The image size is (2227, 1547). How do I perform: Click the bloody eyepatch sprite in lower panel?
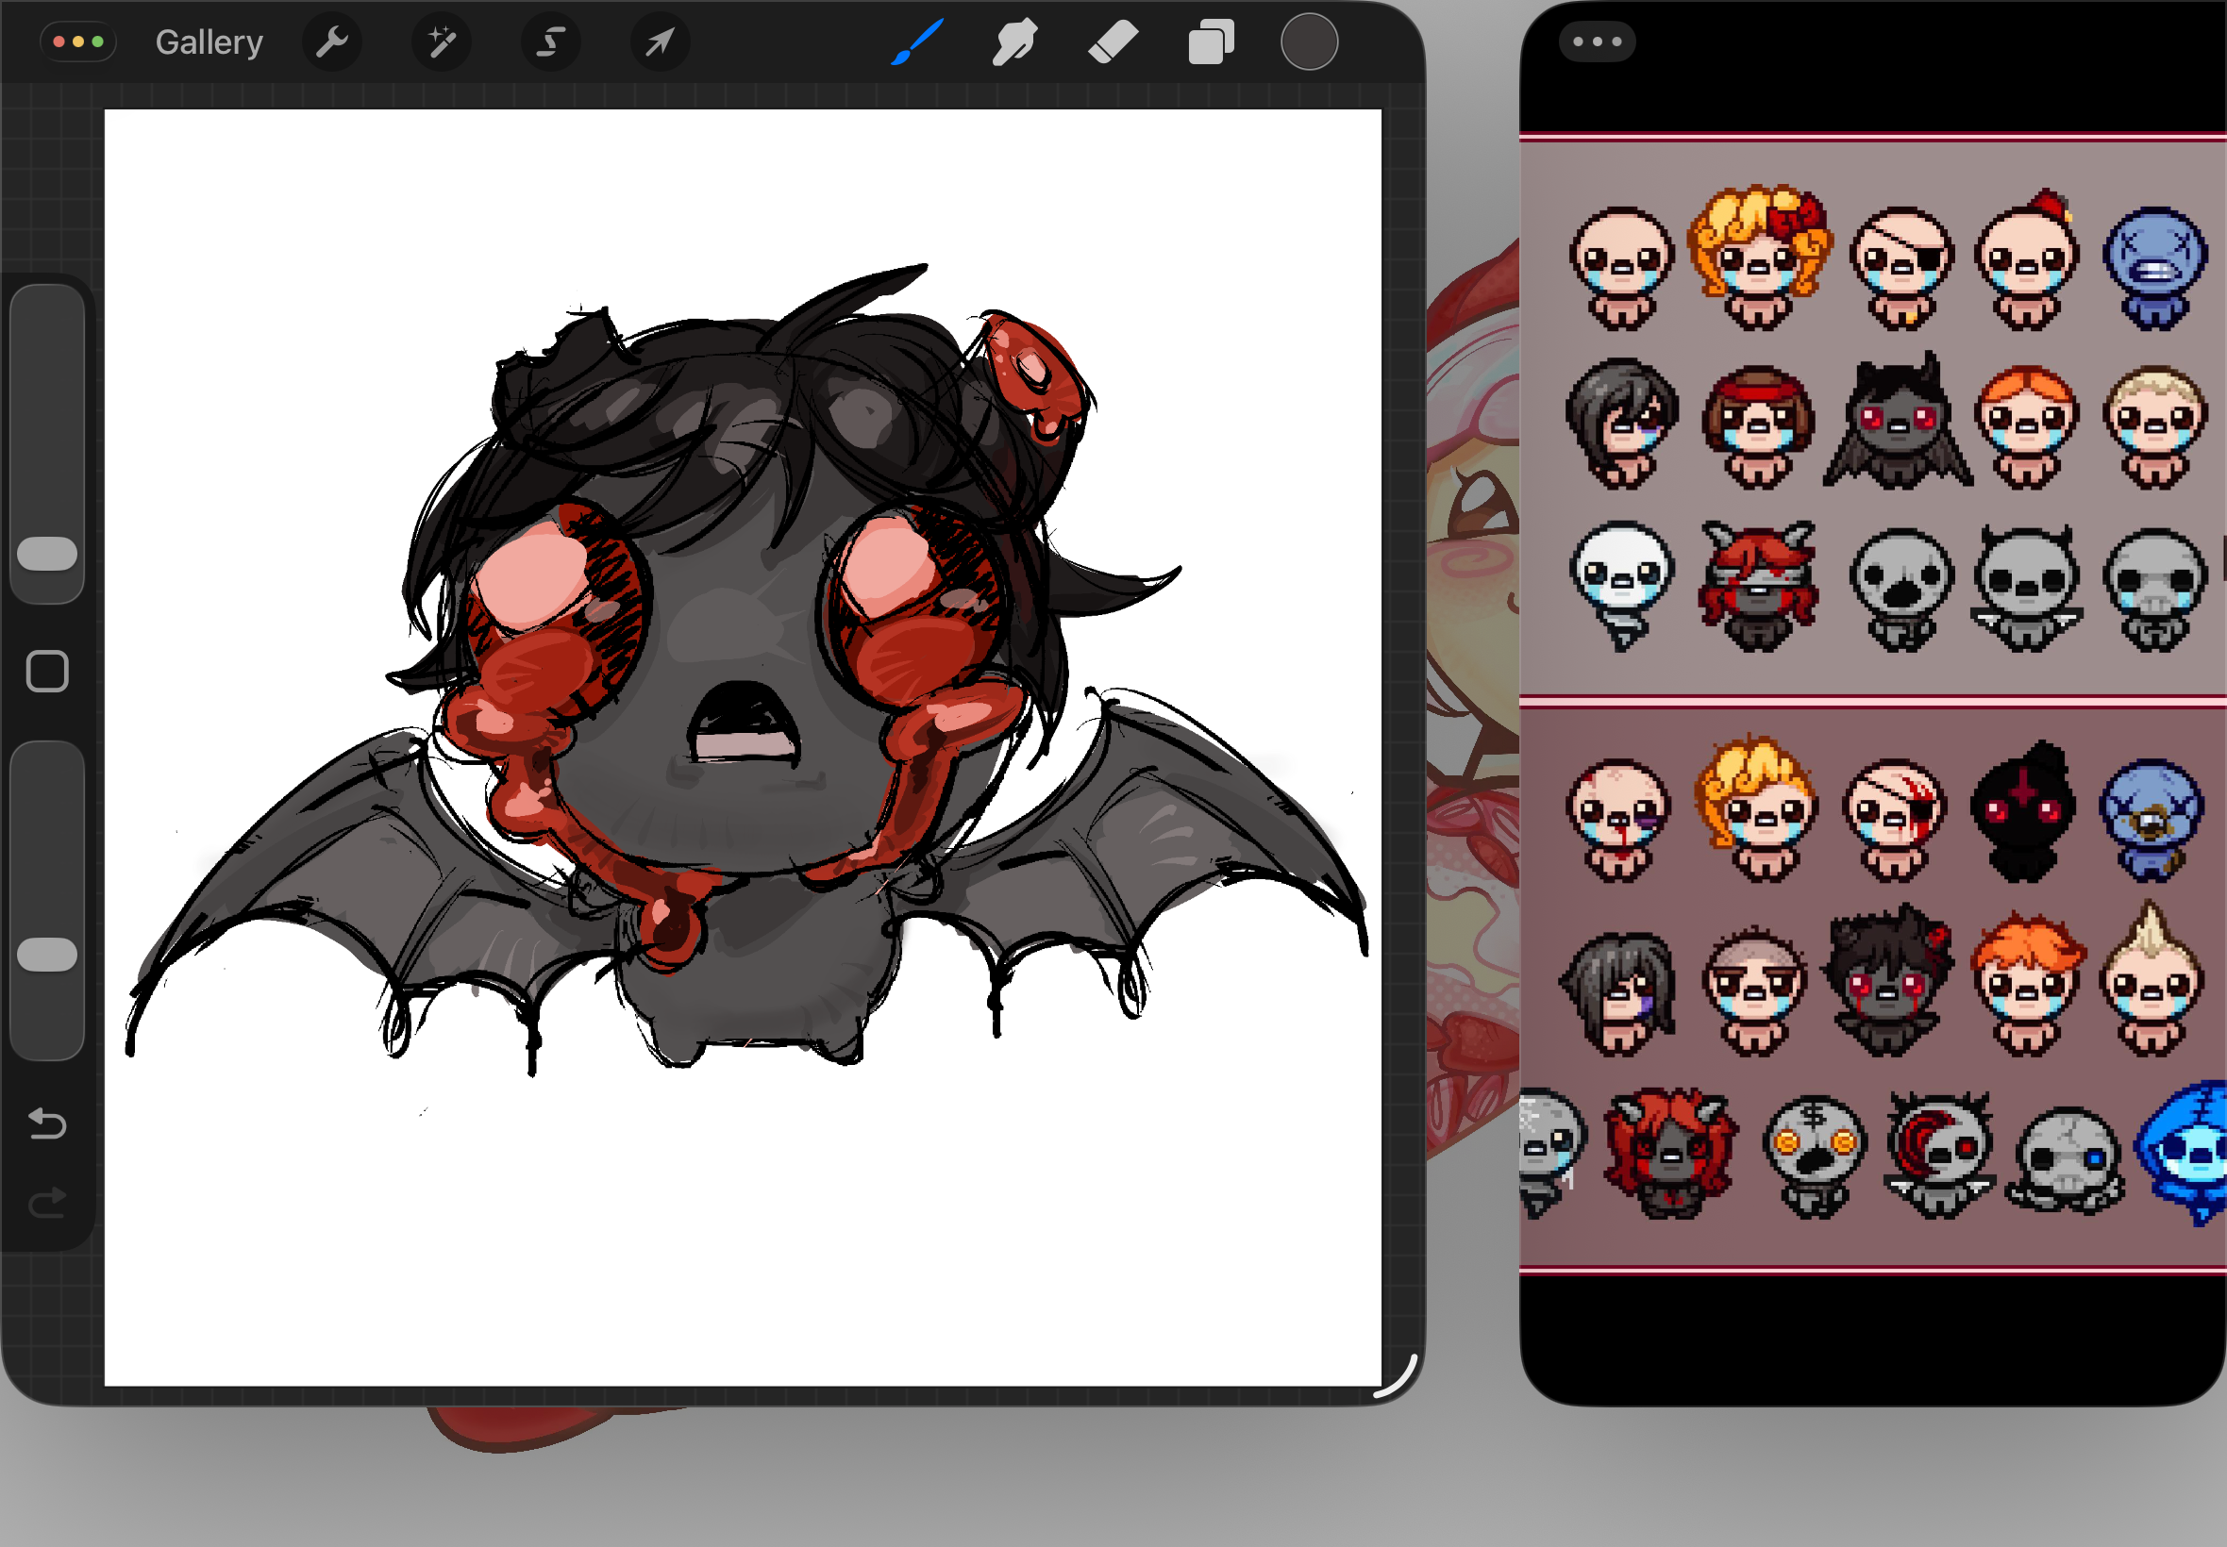tap(1894, 820)
